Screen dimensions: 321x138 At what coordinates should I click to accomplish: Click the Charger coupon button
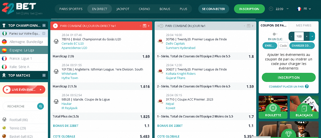302,46
